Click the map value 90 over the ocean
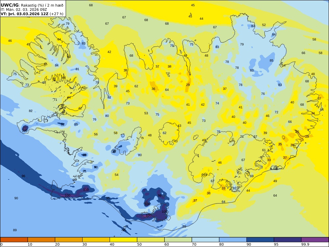 pos(16,198)
